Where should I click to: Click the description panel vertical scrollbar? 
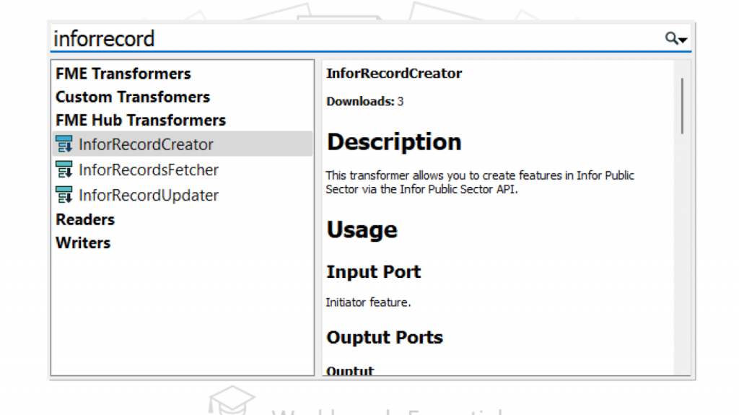coord(682,106)
